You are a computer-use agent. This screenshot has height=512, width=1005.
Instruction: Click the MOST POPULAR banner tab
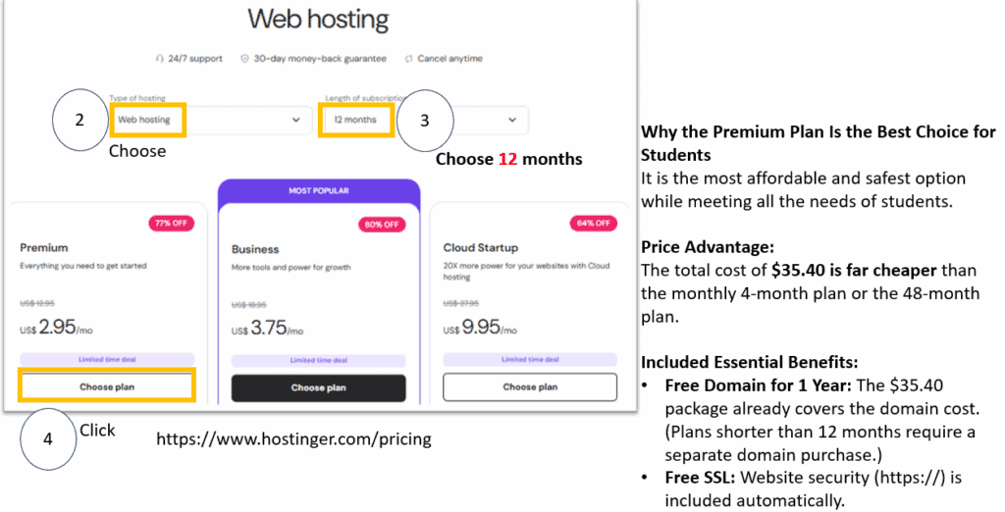pos(317,190)
